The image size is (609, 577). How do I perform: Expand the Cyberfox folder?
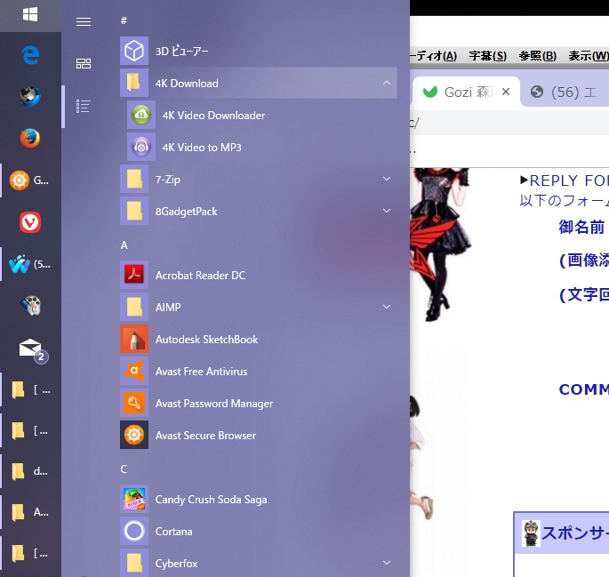click(386, 563)
